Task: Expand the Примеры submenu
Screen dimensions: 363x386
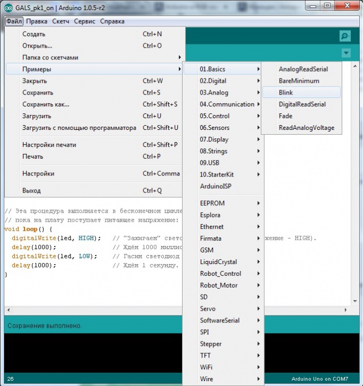Action: click(94, 69)
